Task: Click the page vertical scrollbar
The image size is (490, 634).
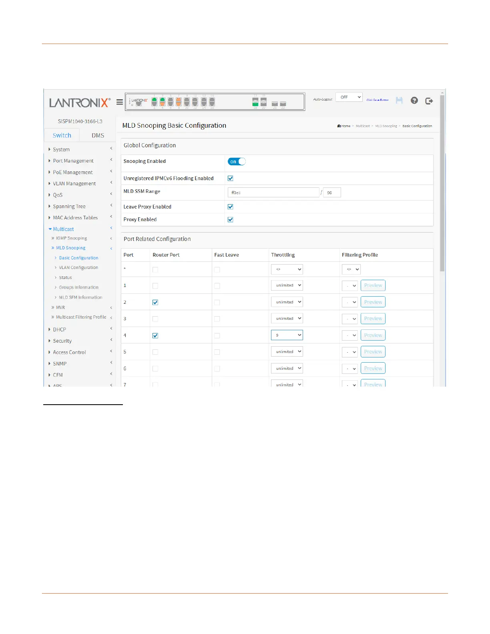Action: [x=442, y=183]
